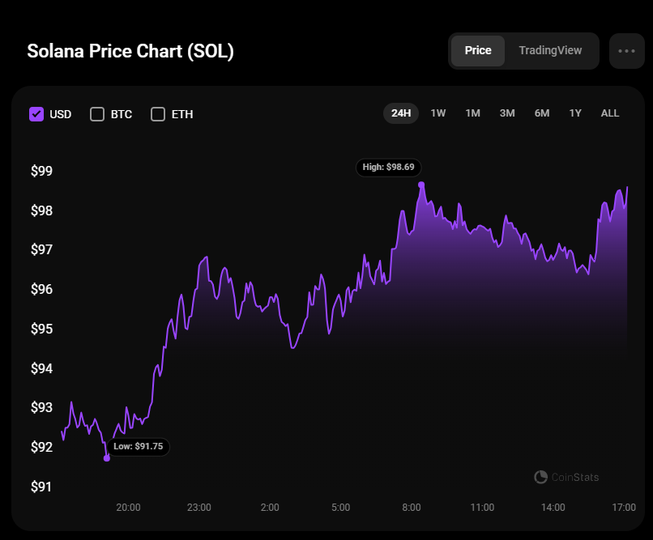Click the low price point dot

[107, 458]
